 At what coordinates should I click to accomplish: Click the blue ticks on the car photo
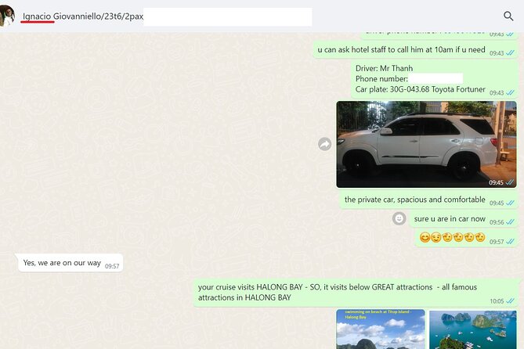510,182
